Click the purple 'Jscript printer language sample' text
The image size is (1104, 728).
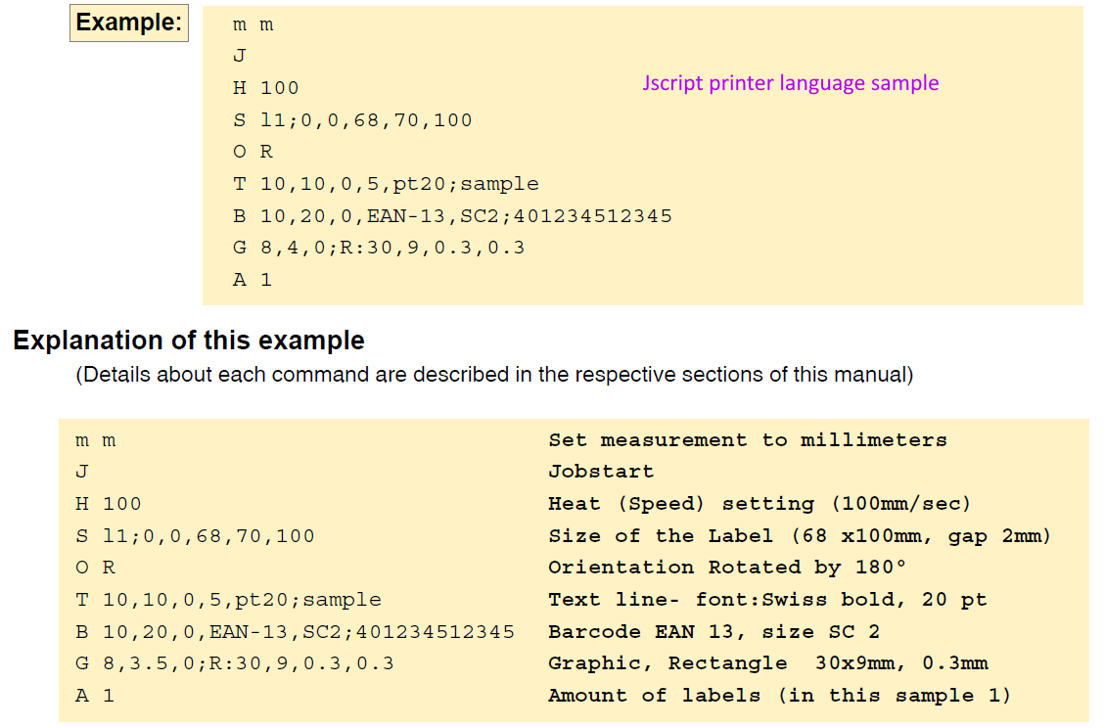789,82
